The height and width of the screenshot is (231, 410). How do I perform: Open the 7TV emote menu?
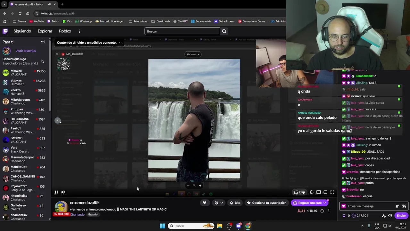click(x=404, y=206)
